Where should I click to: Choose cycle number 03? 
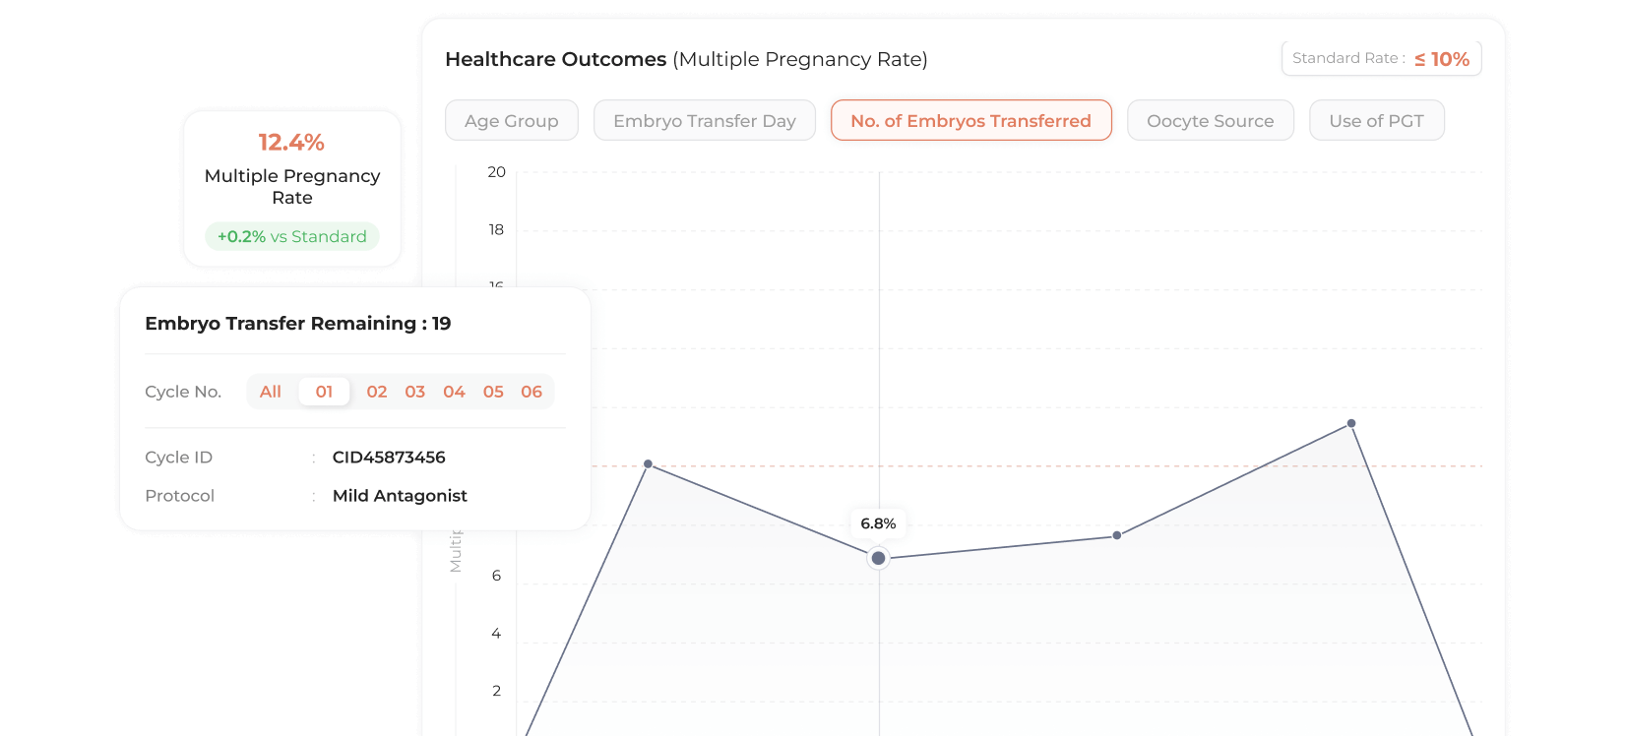(x=415, y=392)
